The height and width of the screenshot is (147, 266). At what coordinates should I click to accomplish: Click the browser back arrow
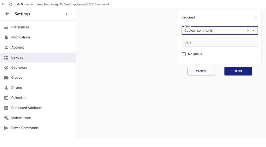[3, 4]
